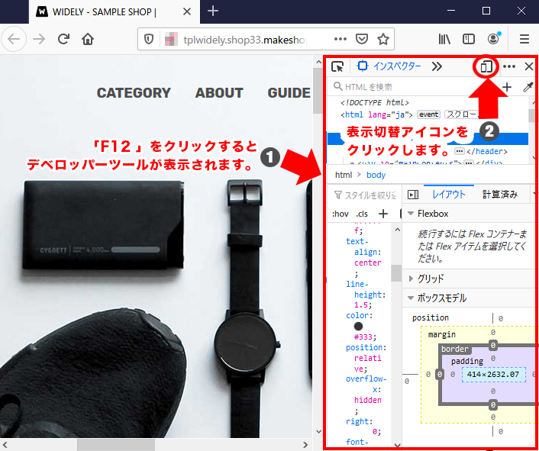The height and width of the screenshot is (451, 539).
Task: Click the page scrollbar right arrow
Action: click(305, 445)
